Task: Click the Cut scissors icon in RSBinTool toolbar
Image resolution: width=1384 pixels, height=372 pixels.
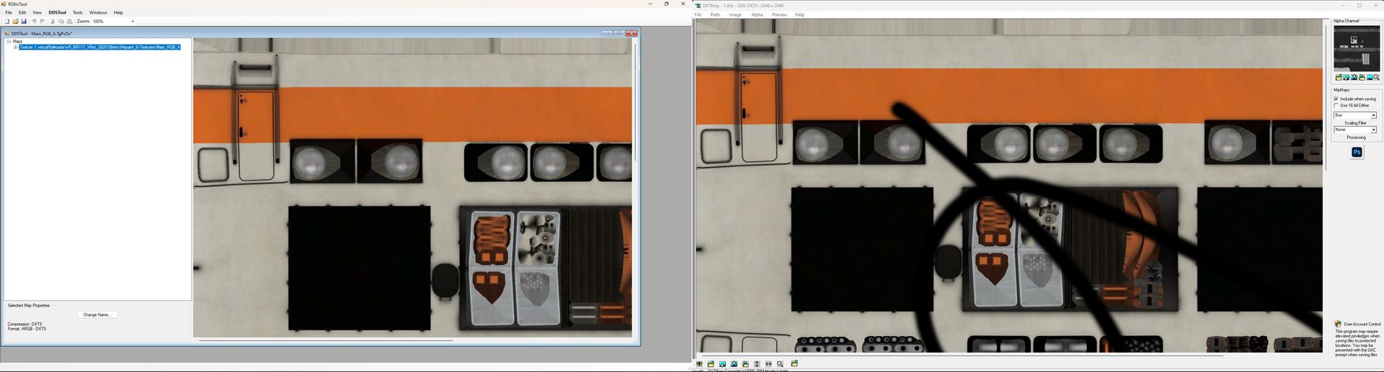Action: (53, 22)
